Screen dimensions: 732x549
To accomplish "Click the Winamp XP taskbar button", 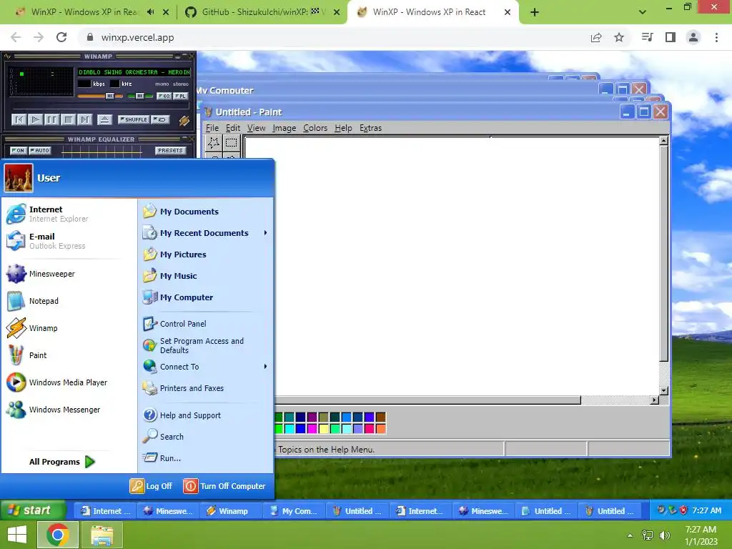I will coord(231,511).
